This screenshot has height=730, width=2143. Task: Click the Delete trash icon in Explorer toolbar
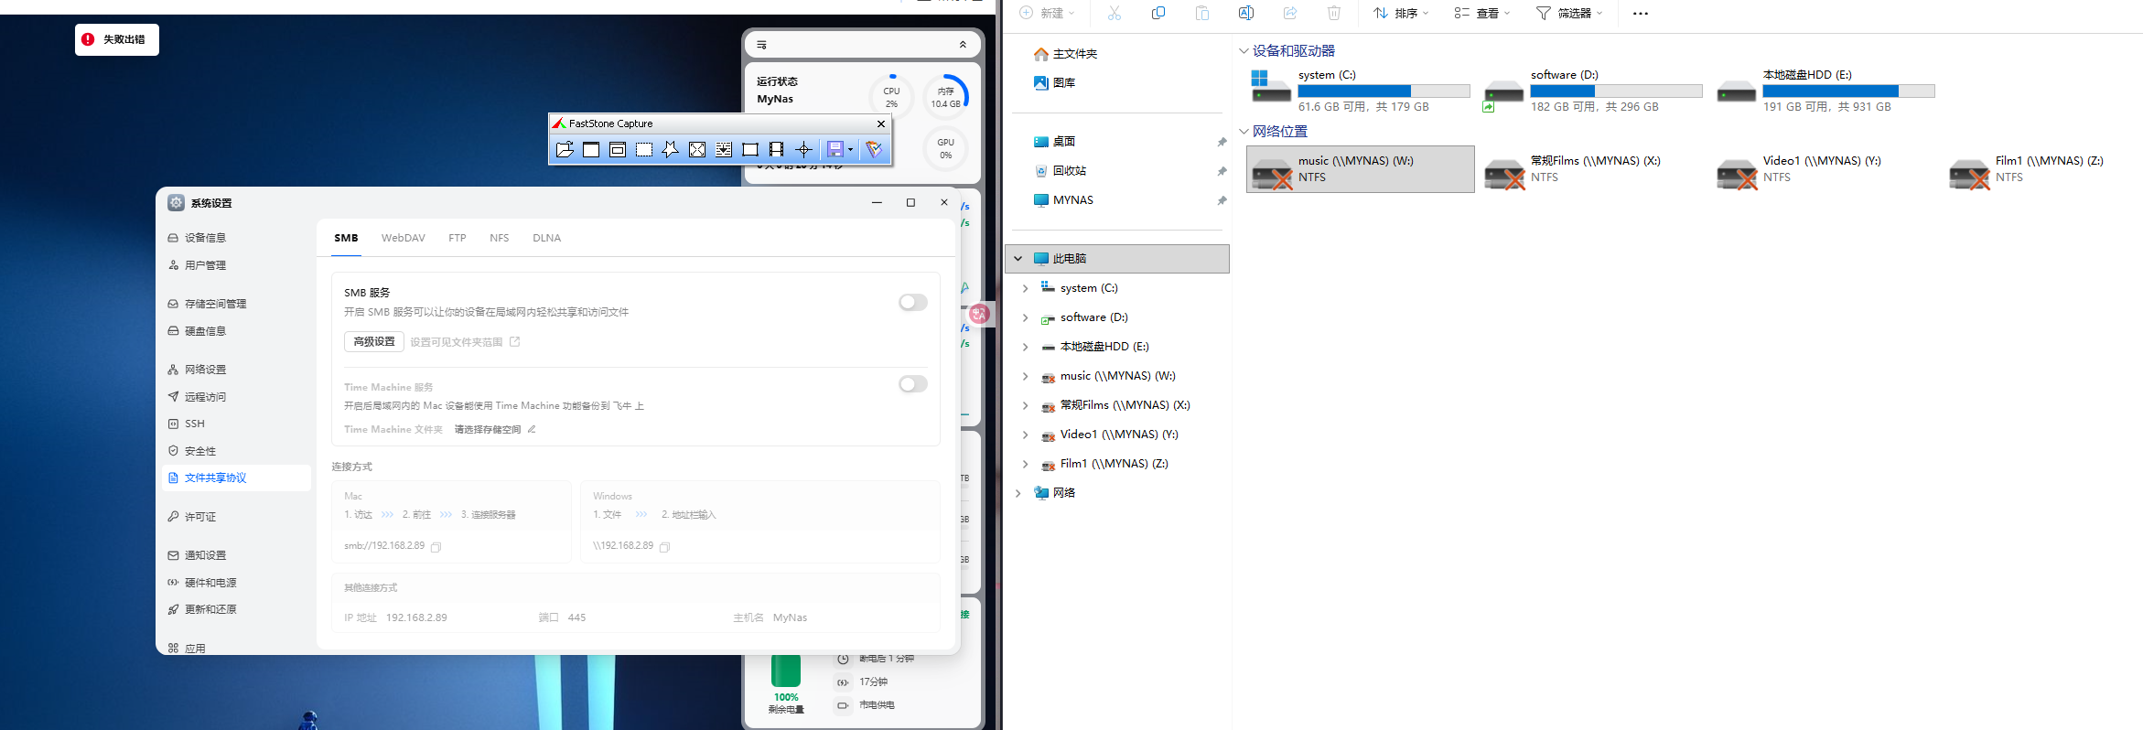[1334, 13]
